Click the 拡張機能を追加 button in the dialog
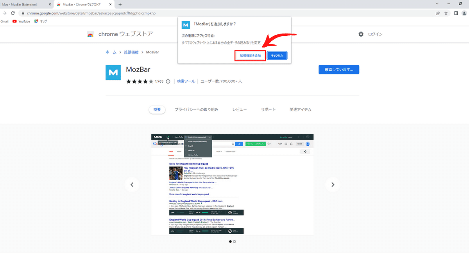This screenshot has height=263, width=469. pos(250,56)
